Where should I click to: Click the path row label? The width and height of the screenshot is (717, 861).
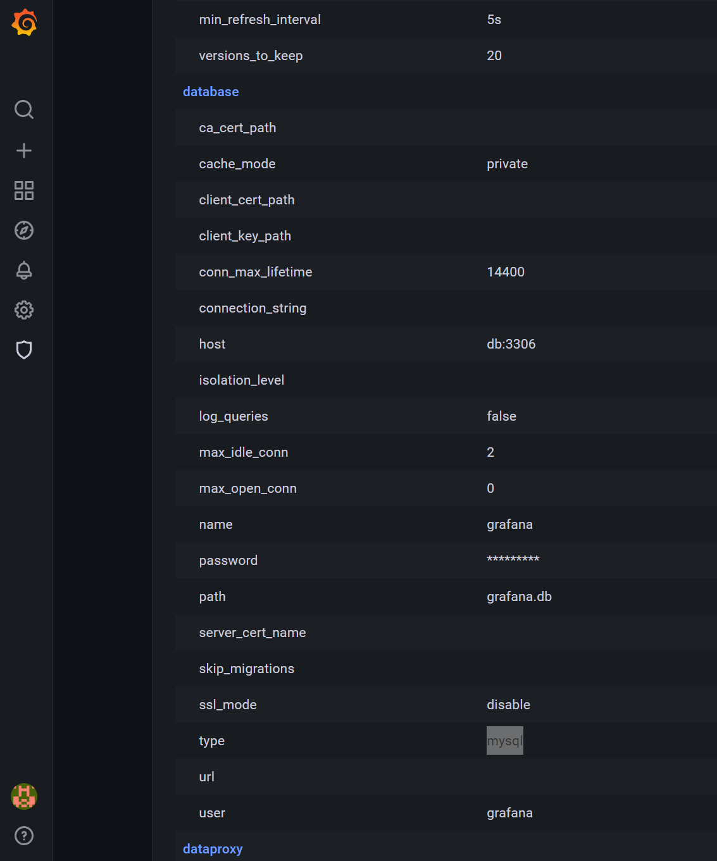pos(213,597)
